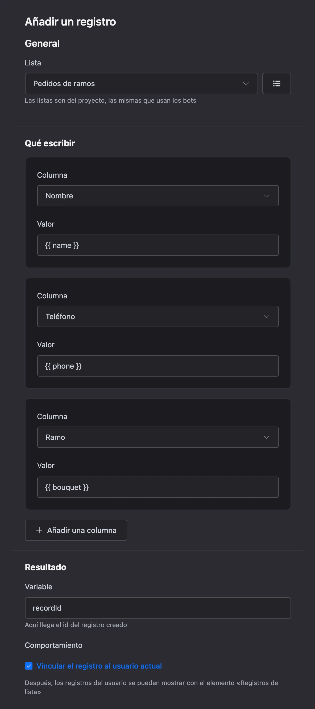This screenshot has width=315, height=709.
Task: Uncheck the Vincular el registro checkbox
Action: pos(29,666)
